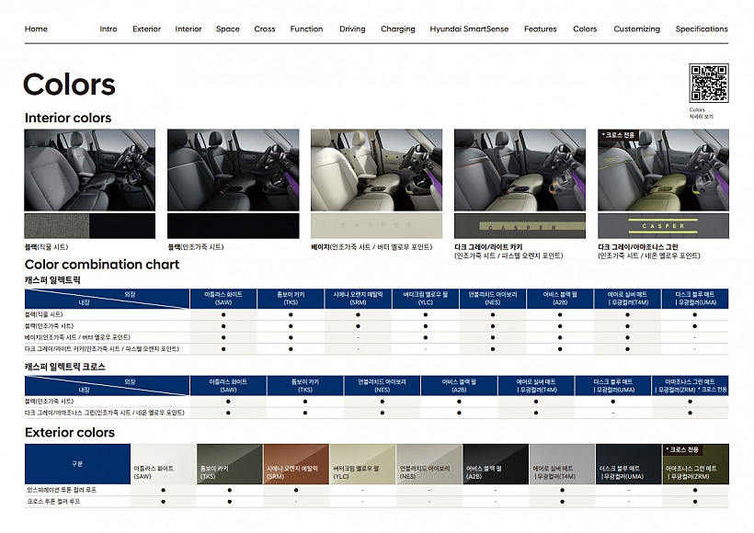
Task: Click the 다크 그레이/아마조니스 그린 row in 크로스 table
Action: [x=376, y=413]
